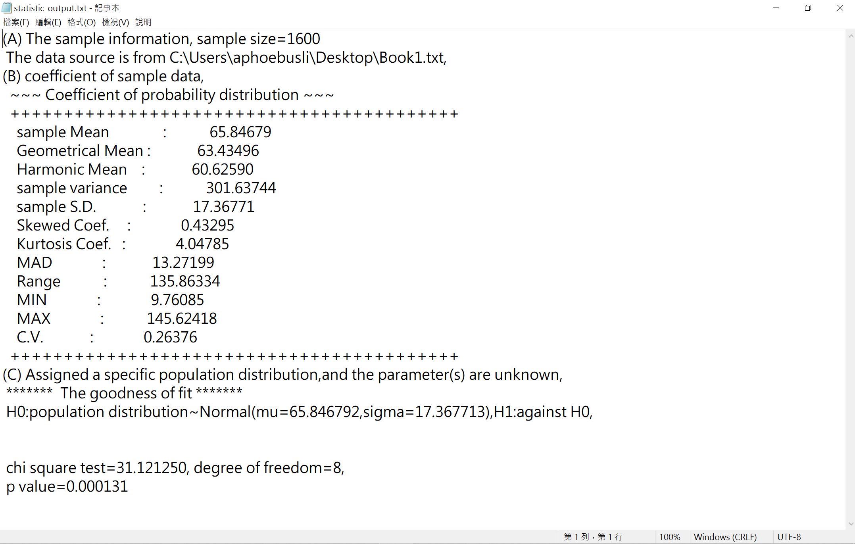
Task: Click the UTF-8 encoding indicator
Action: 789,537
